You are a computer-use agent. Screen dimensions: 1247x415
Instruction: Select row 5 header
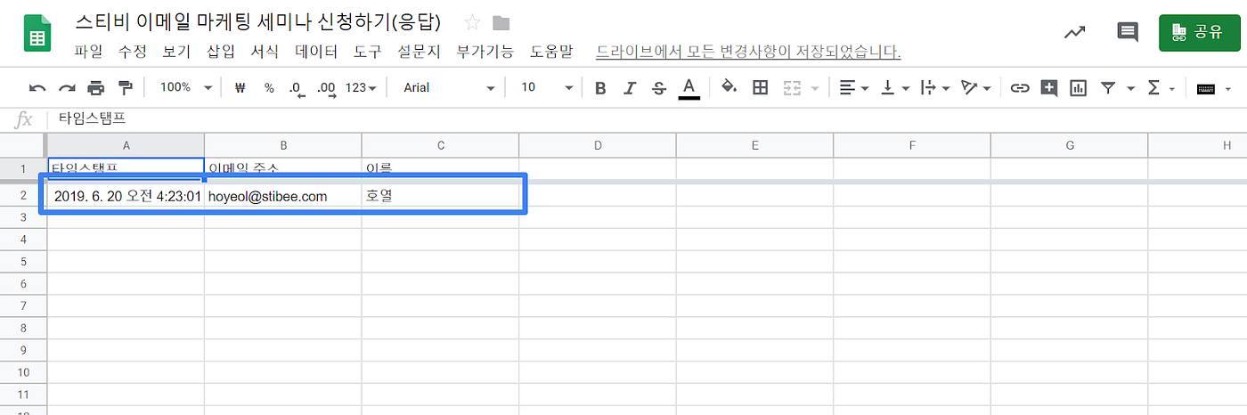click(23, 261)
